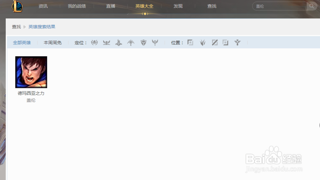
Task: Filter heroes by the tank shield role icon
Action: (143, 43)
